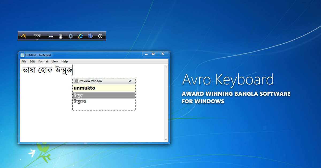Open Avro settings gear icon
Image resolution: width=321 pixels, height=168 pixels.
click(x=70, y=36)
